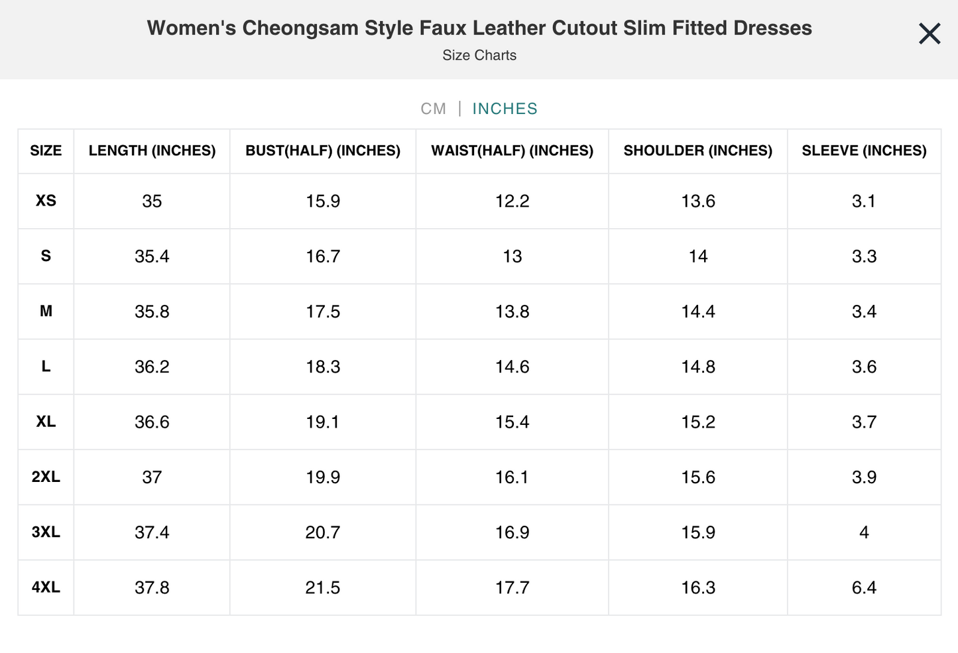Viewport: 958px width, 653px height.
Task: Click the SLEEVE (INCHES) column header
Action: pos(864,150)
